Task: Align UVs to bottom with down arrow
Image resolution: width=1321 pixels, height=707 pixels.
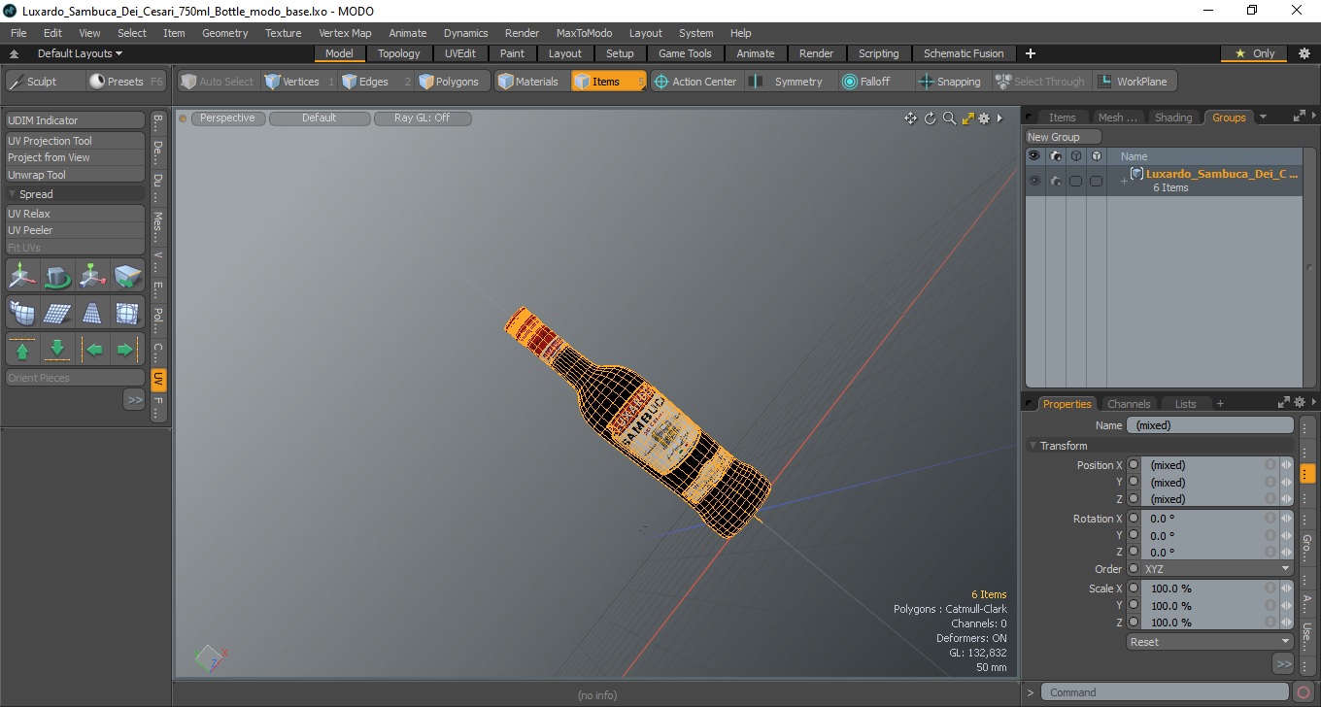Action: point(58,350)
